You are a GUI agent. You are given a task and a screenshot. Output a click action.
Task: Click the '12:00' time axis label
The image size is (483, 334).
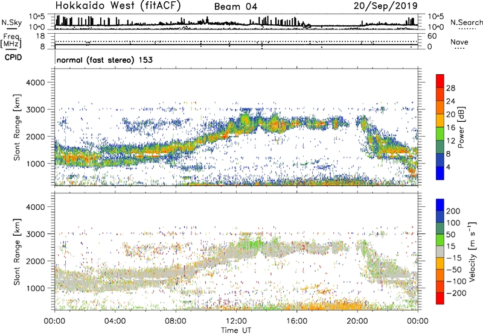pyautogui.click(x=236, y=321)
